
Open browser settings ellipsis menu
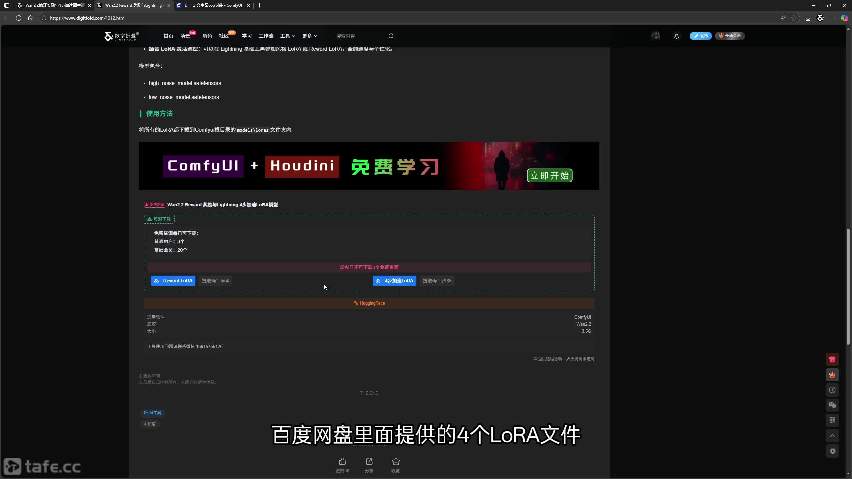click(x=832, y=18)
